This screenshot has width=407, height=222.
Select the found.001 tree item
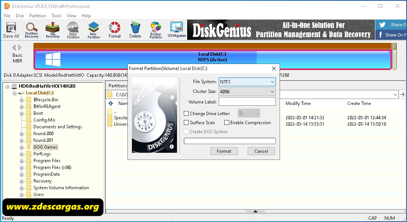tap(43, 140)
